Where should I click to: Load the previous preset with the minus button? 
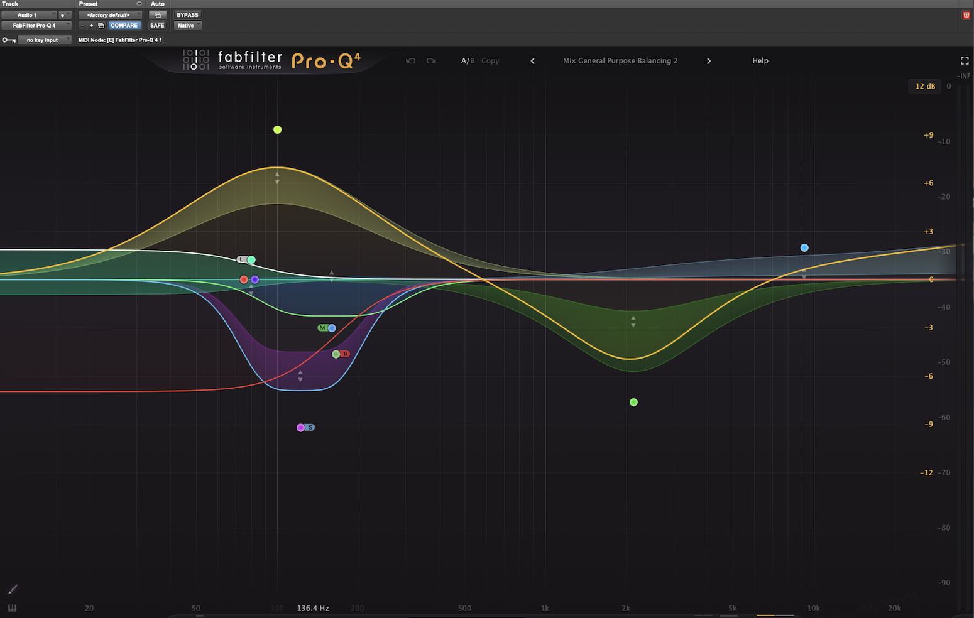pos(82,26)
